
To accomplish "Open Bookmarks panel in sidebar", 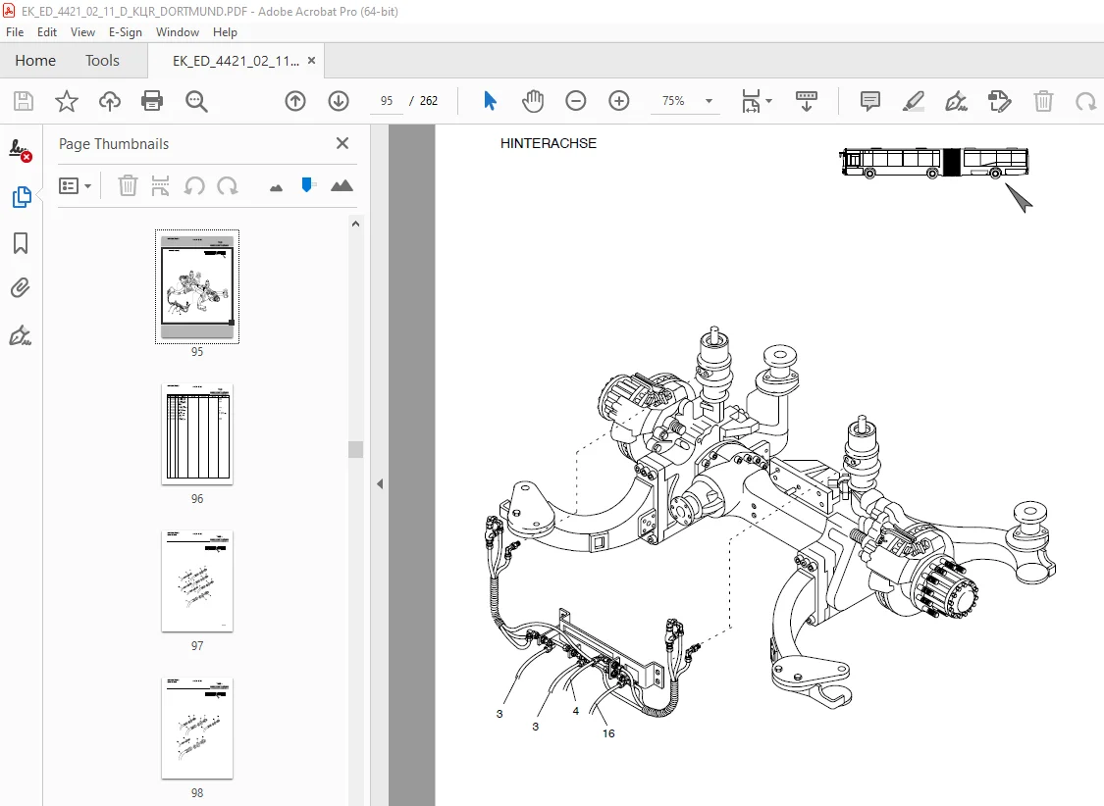I will (21, 243).
